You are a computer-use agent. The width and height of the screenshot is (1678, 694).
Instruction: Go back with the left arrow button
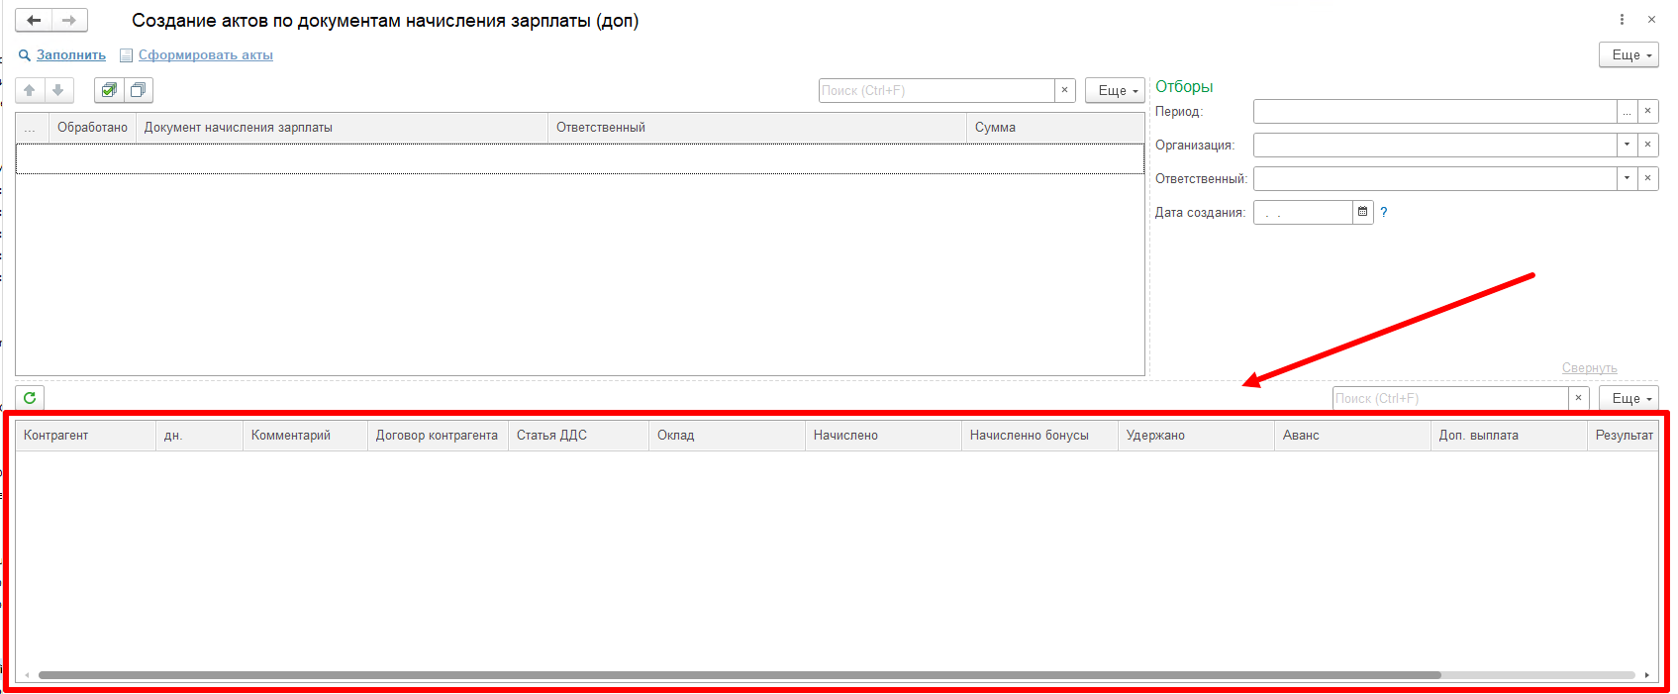(x=34, y=20)
